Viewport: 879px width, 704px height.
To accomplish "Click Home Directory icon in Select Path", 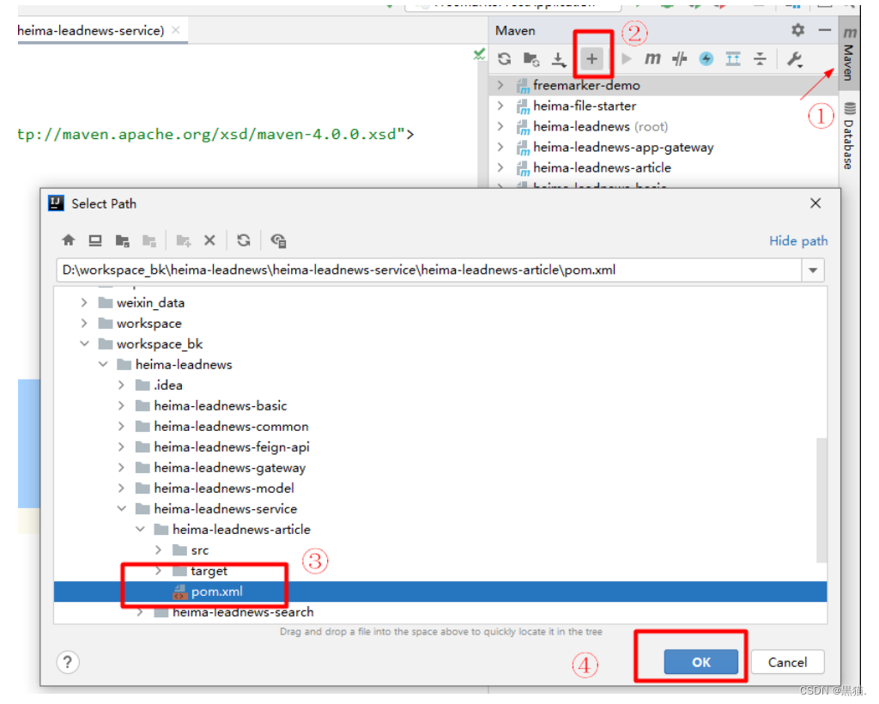I will click(69, 240).
